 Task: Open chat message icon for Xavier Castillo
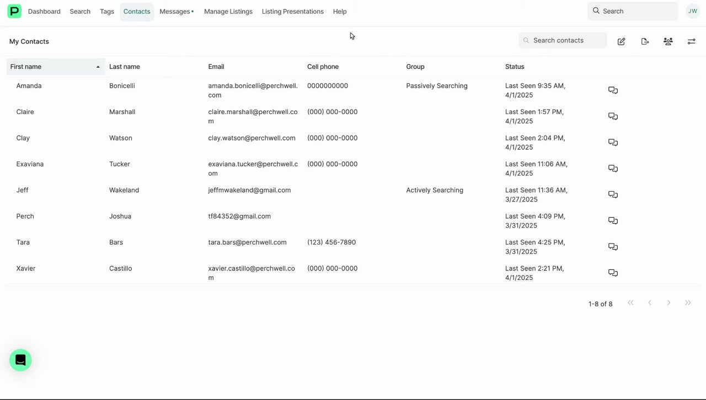[613, 273]
